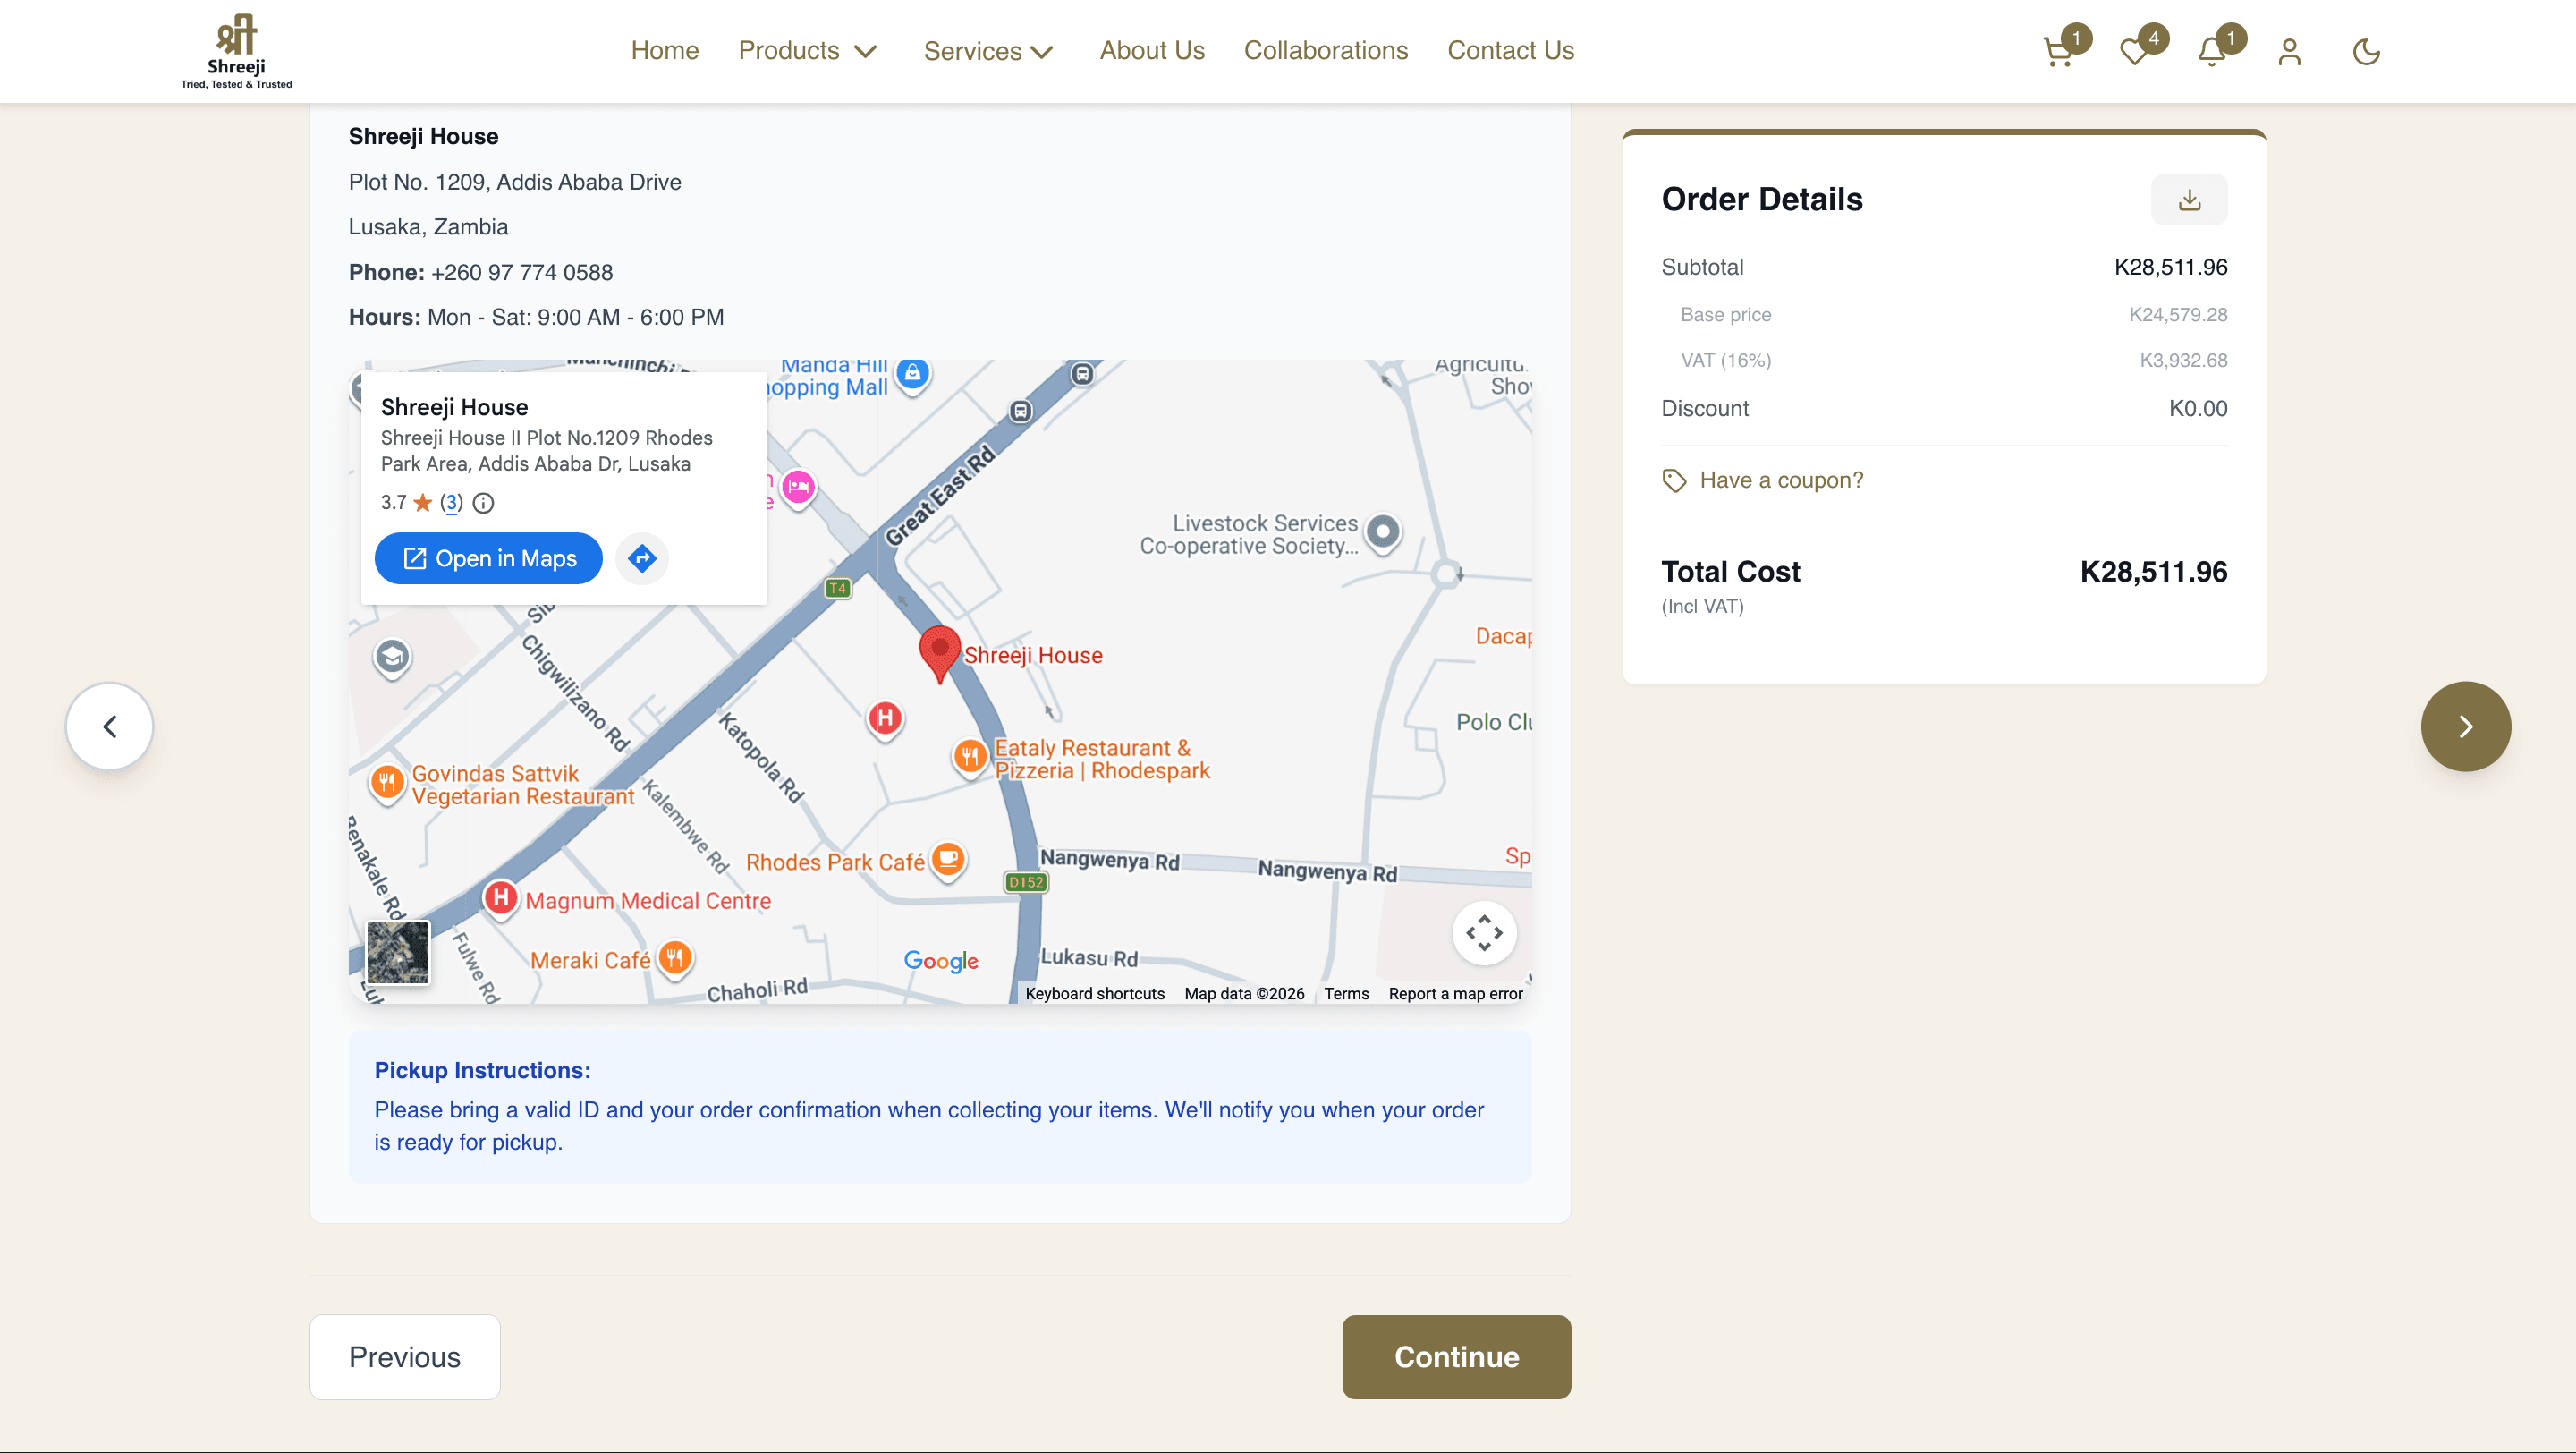Click the phone number +260 97 774 0588
Viewport: 2576px width, 1453px height.
tap(522, 272)
